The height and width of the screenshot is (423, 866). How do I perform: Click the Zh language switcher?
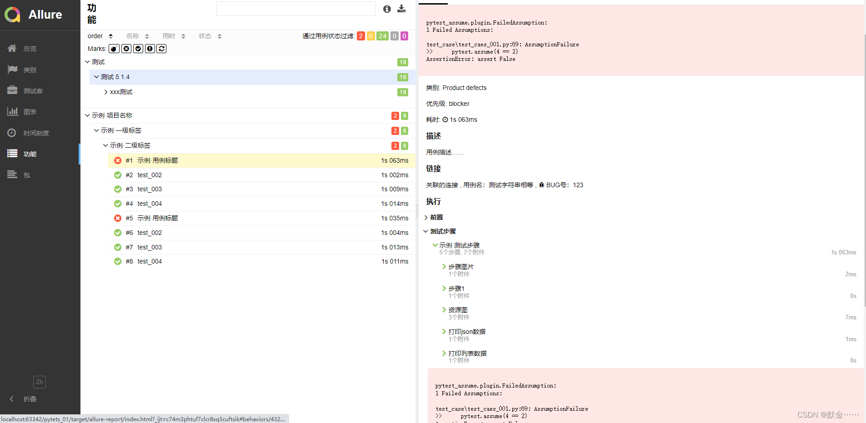pyautogui.click(x=39, y=382)
